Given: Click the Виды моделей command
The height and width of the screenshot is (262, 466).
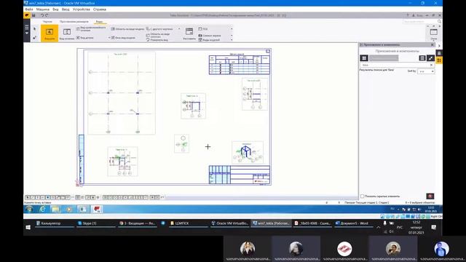Looking at the screenshot, I should click(209, 40).
